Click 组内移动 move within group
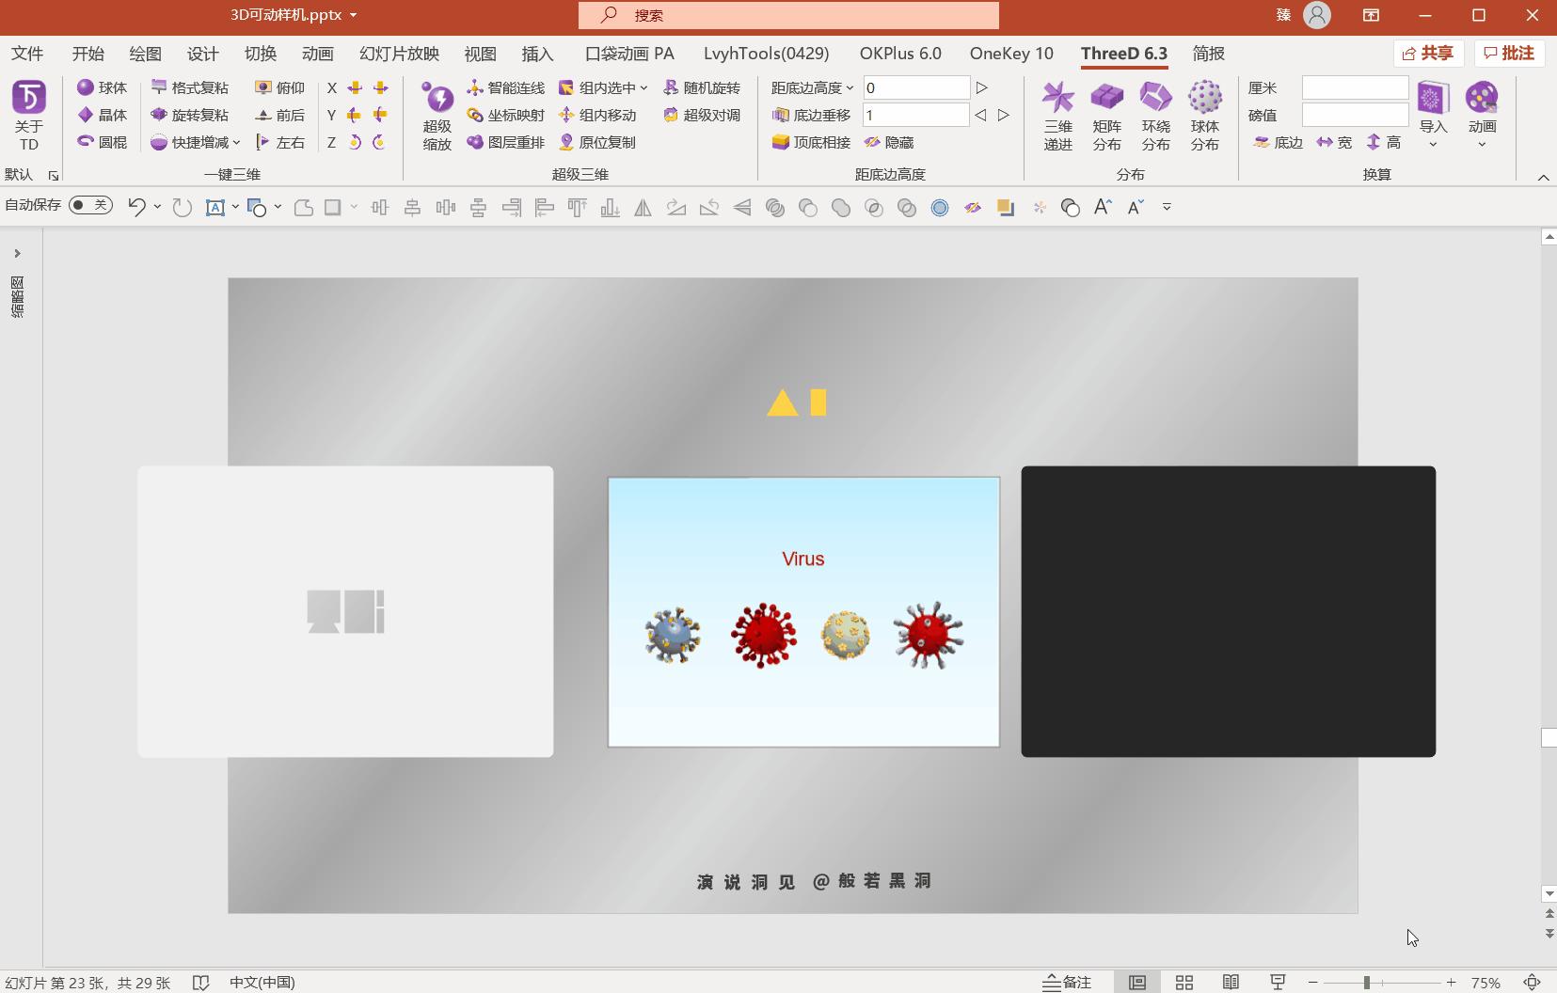The height and width of the screenshot is (993, 1557). click(597, 115)
